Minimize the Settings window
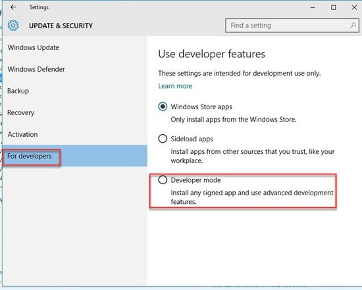The height and width of the screenshot is (290, 362). [x=313, y=8]
